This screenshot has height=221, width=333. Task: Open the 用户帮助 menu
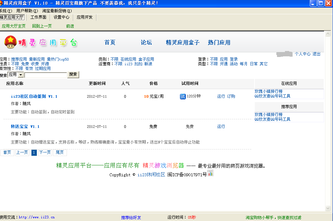pyautogui.click(x=27, y=11)
